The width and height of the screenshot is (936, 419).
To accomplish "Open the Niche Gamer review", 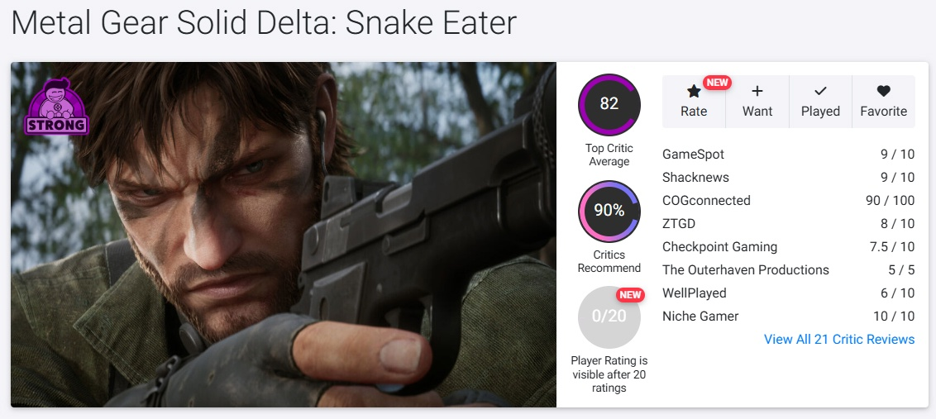I will click(x=700, y=317).
